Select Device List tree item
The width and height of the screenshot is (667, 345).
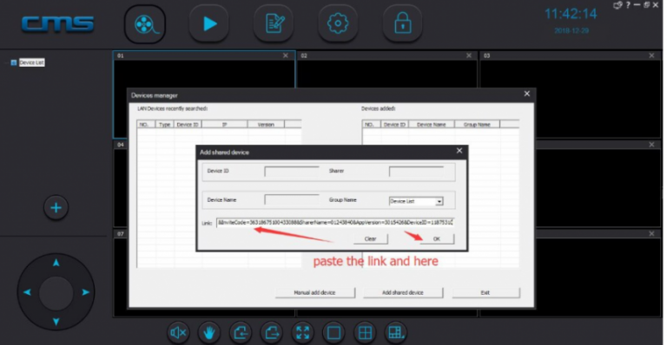click(x=31, y=62)
